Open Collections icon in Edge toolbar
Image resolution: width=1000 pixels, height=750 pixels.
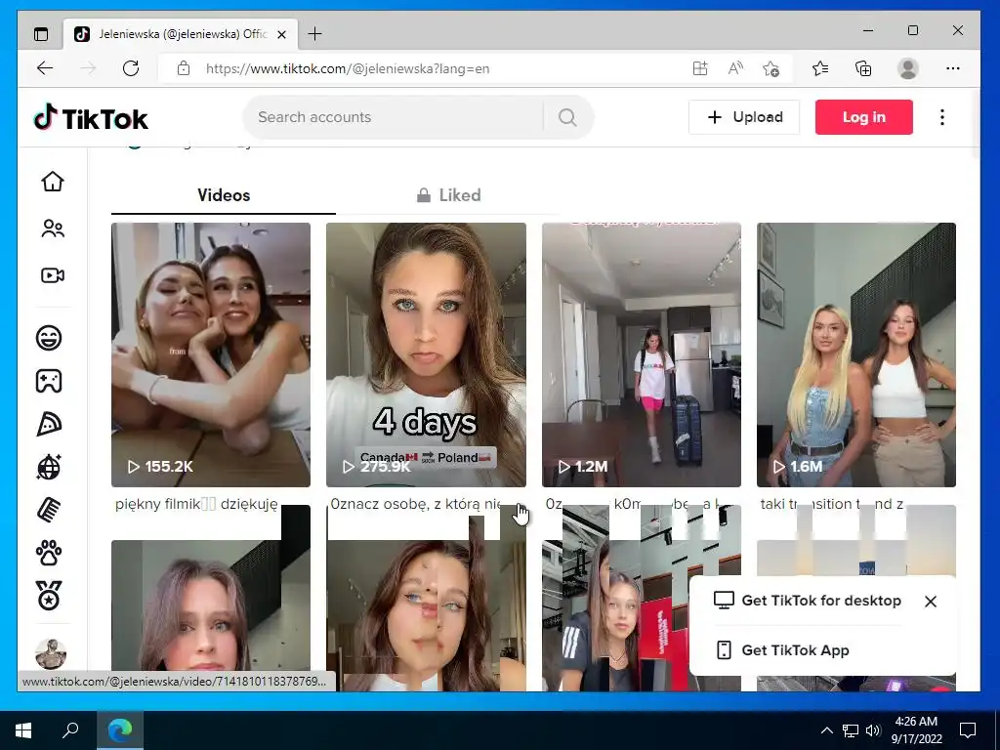click(x=863, y=68)
